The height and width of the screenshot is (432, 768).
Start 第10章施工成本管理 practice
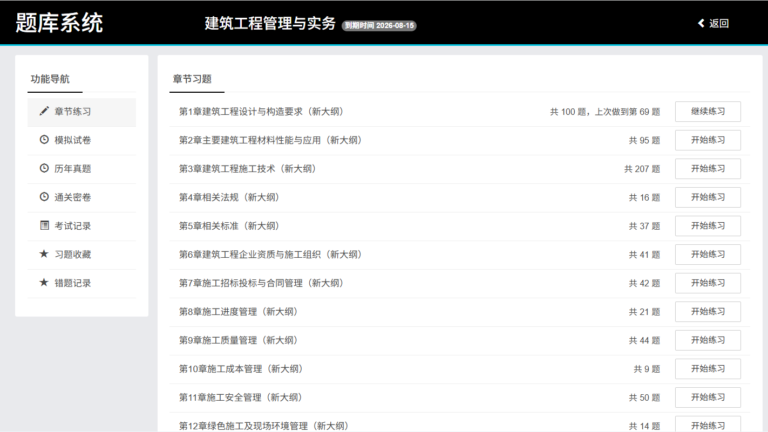pyautogui.click(x=708, y=369)
